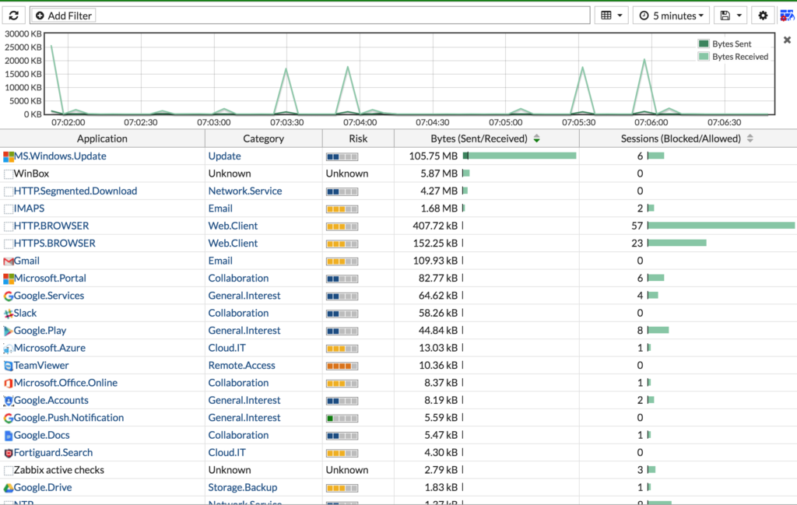
Task: Open the table view type dropdown
Action: tap(611, 16)
